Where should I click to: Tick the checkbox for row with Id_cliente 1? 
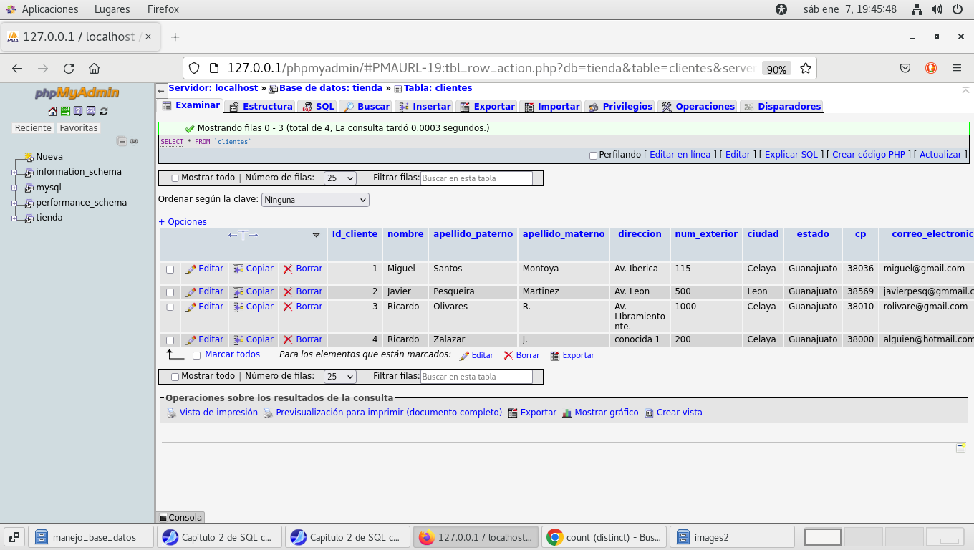[x=170, y=270]
